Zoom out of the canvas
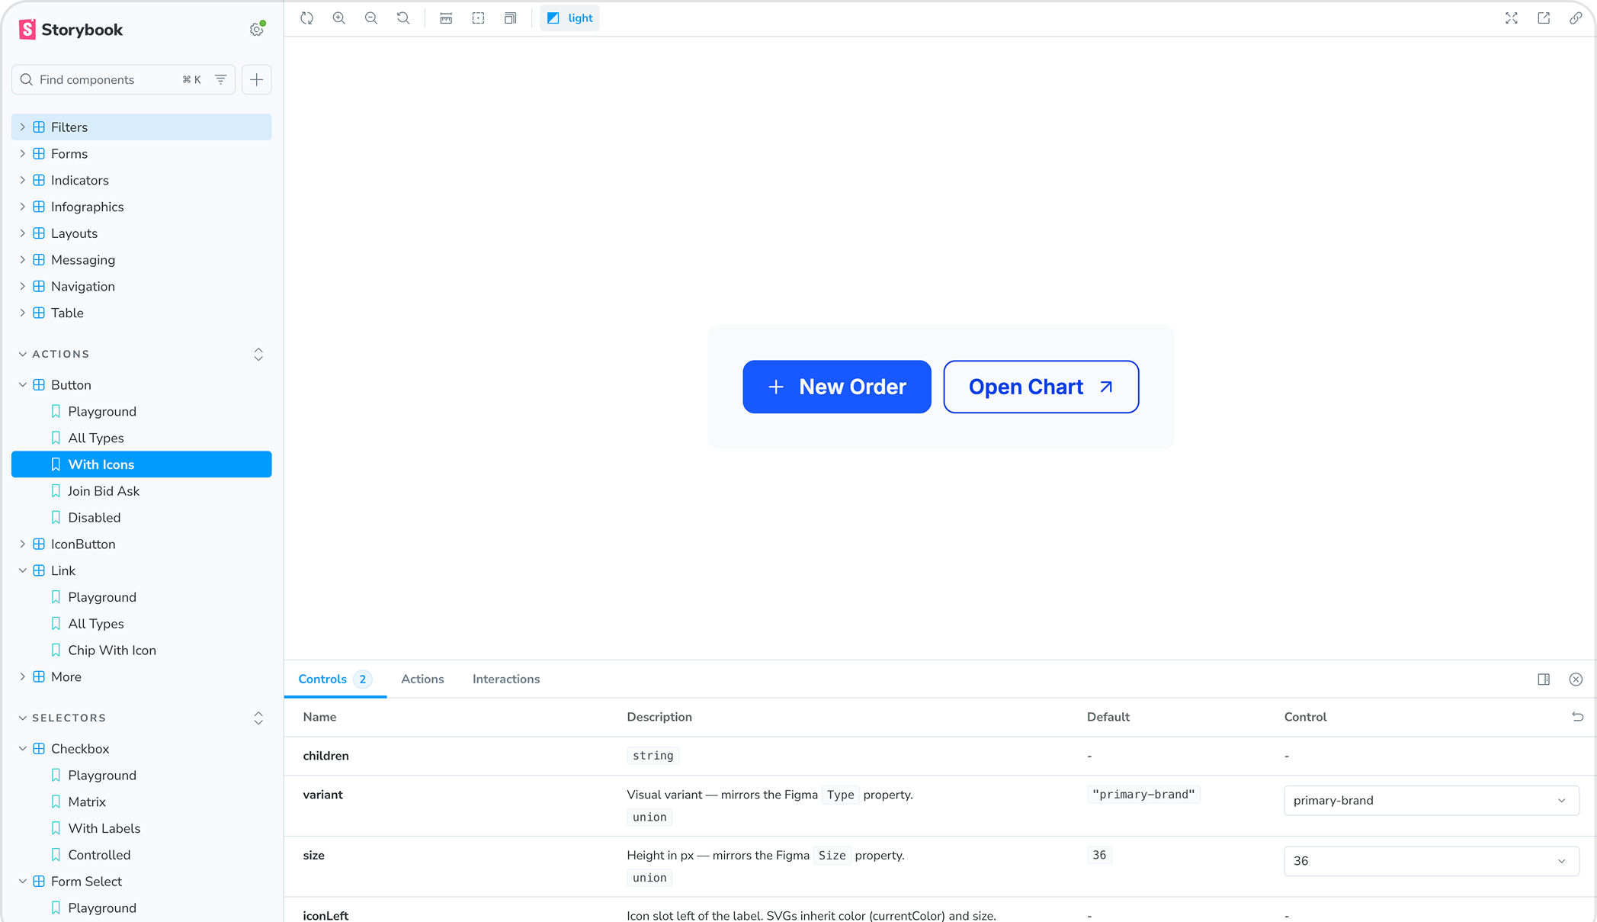Screen dimensions: 1597x922 pos(371,18)
